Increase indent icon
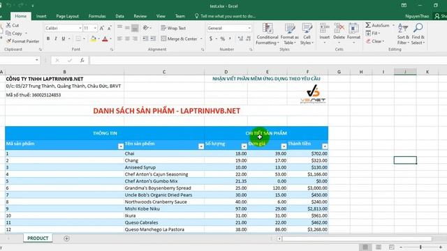Image resolution: width=447 pixels, height=251 pixels. 153,38
